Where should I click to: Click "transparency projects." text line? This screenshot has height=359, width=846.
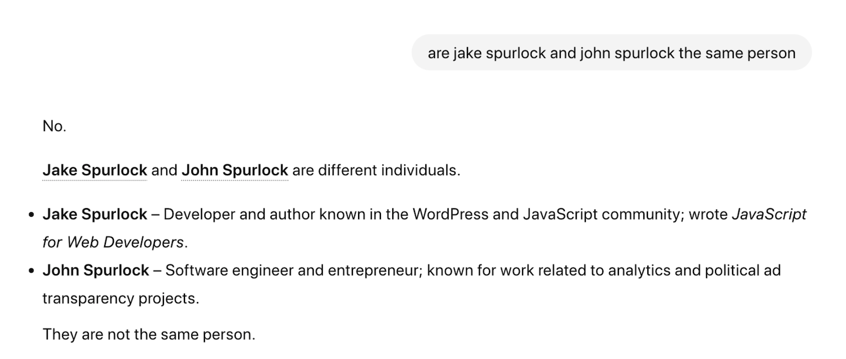(x=121, y=298)
